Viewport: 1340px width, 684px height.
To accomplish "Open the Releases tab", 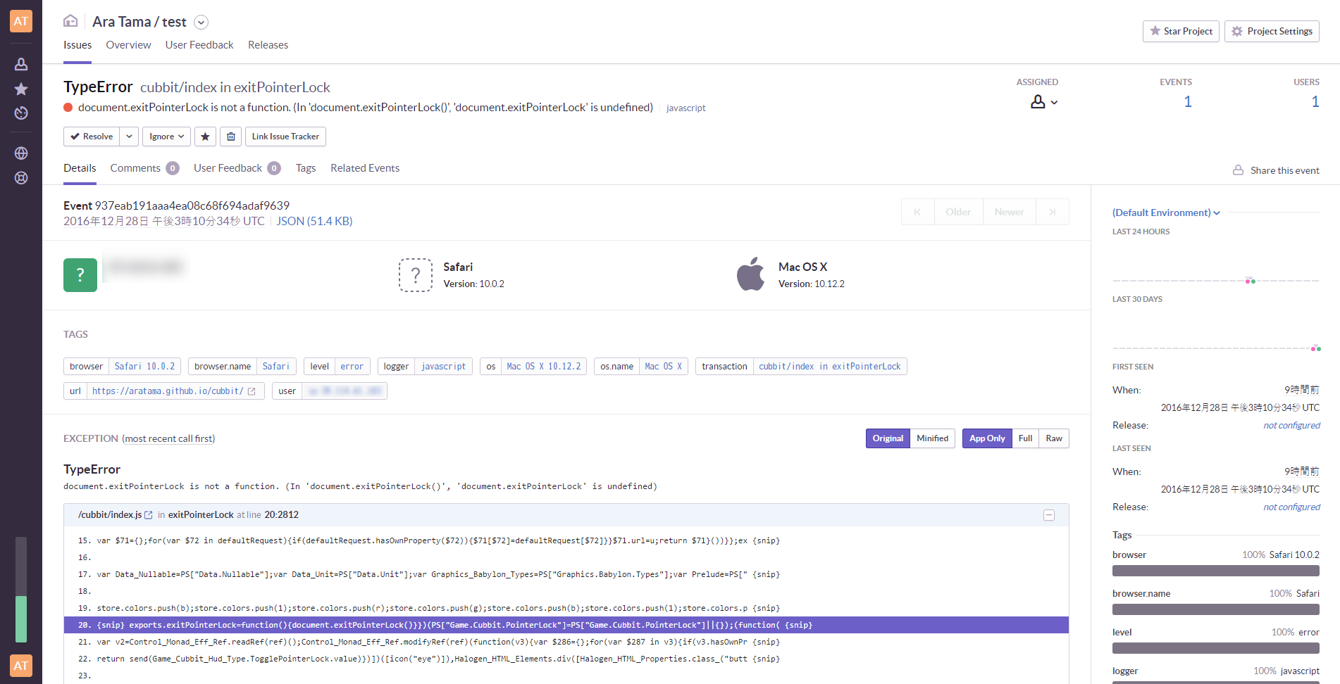I will coord(268,45).
